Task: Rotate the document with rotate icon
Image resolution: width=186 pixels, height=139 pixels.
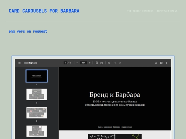Action: click(x=101, y=63)
